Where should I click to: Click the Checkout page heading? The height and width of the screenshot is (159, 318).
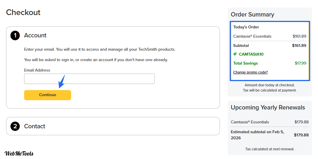click(x=23, y=12)
